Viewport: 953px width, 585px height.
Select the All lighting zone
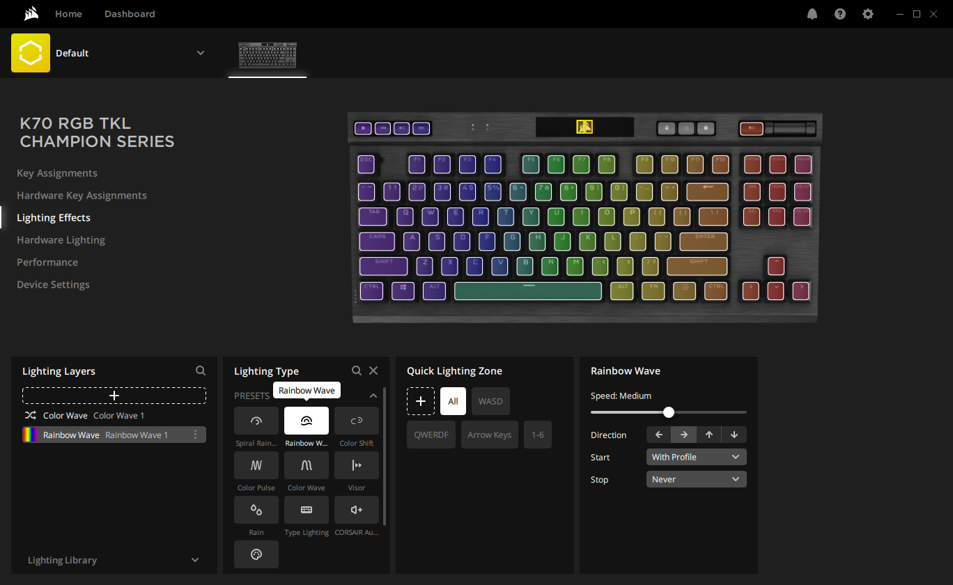453,401
